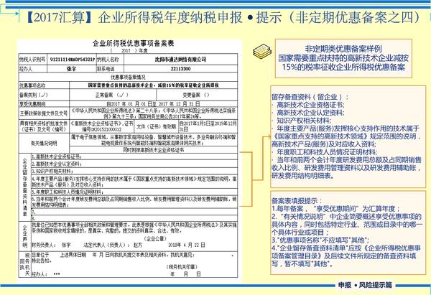Click label 享受优惠期间
This screenshot has width=431, height=295.
point(32,104)
